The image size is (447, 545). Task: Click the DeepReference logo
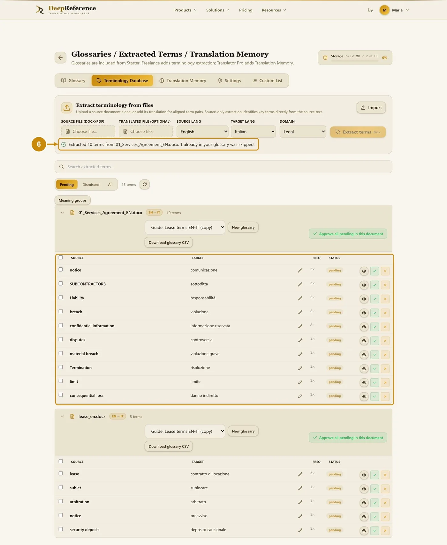point(66,10)
